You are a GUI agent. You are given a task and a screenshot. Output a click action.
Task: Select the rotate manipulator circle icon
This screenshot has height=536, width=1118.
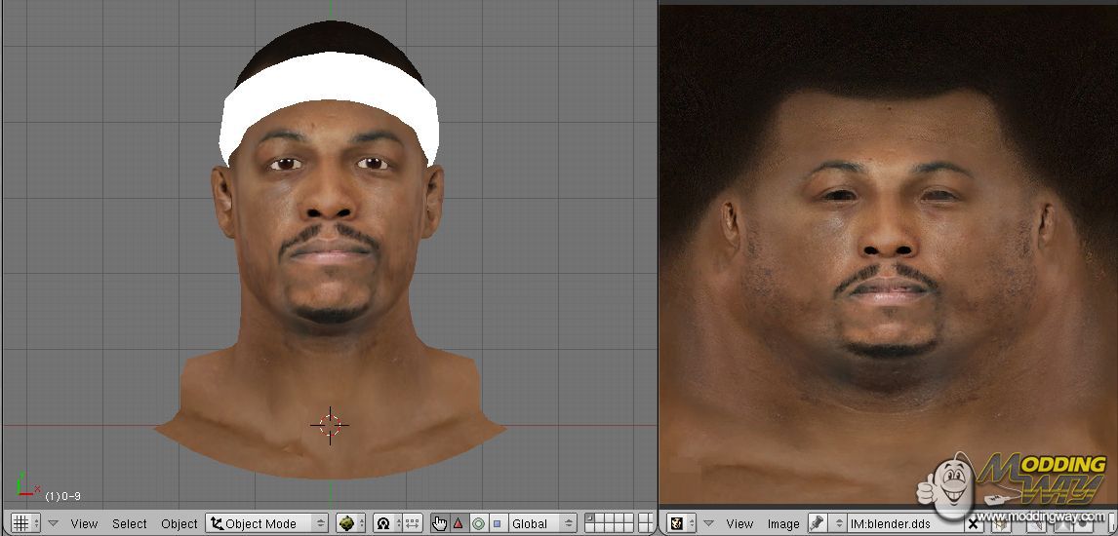coord(478,523)
